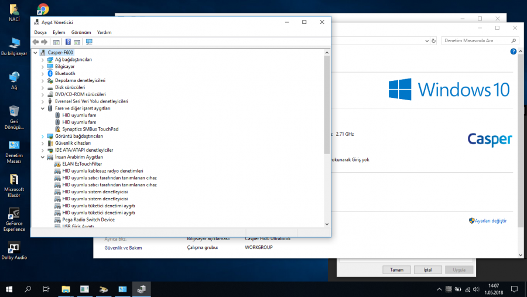Open the Windows Start button
The width and height of the screenshot is (527, 297).
pos(9,289)
